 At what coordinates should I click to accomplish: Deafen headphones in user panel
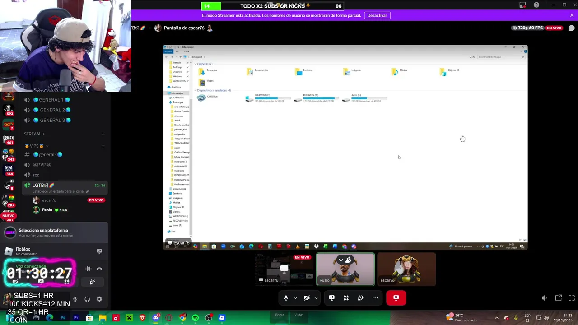tap(87, 299)
